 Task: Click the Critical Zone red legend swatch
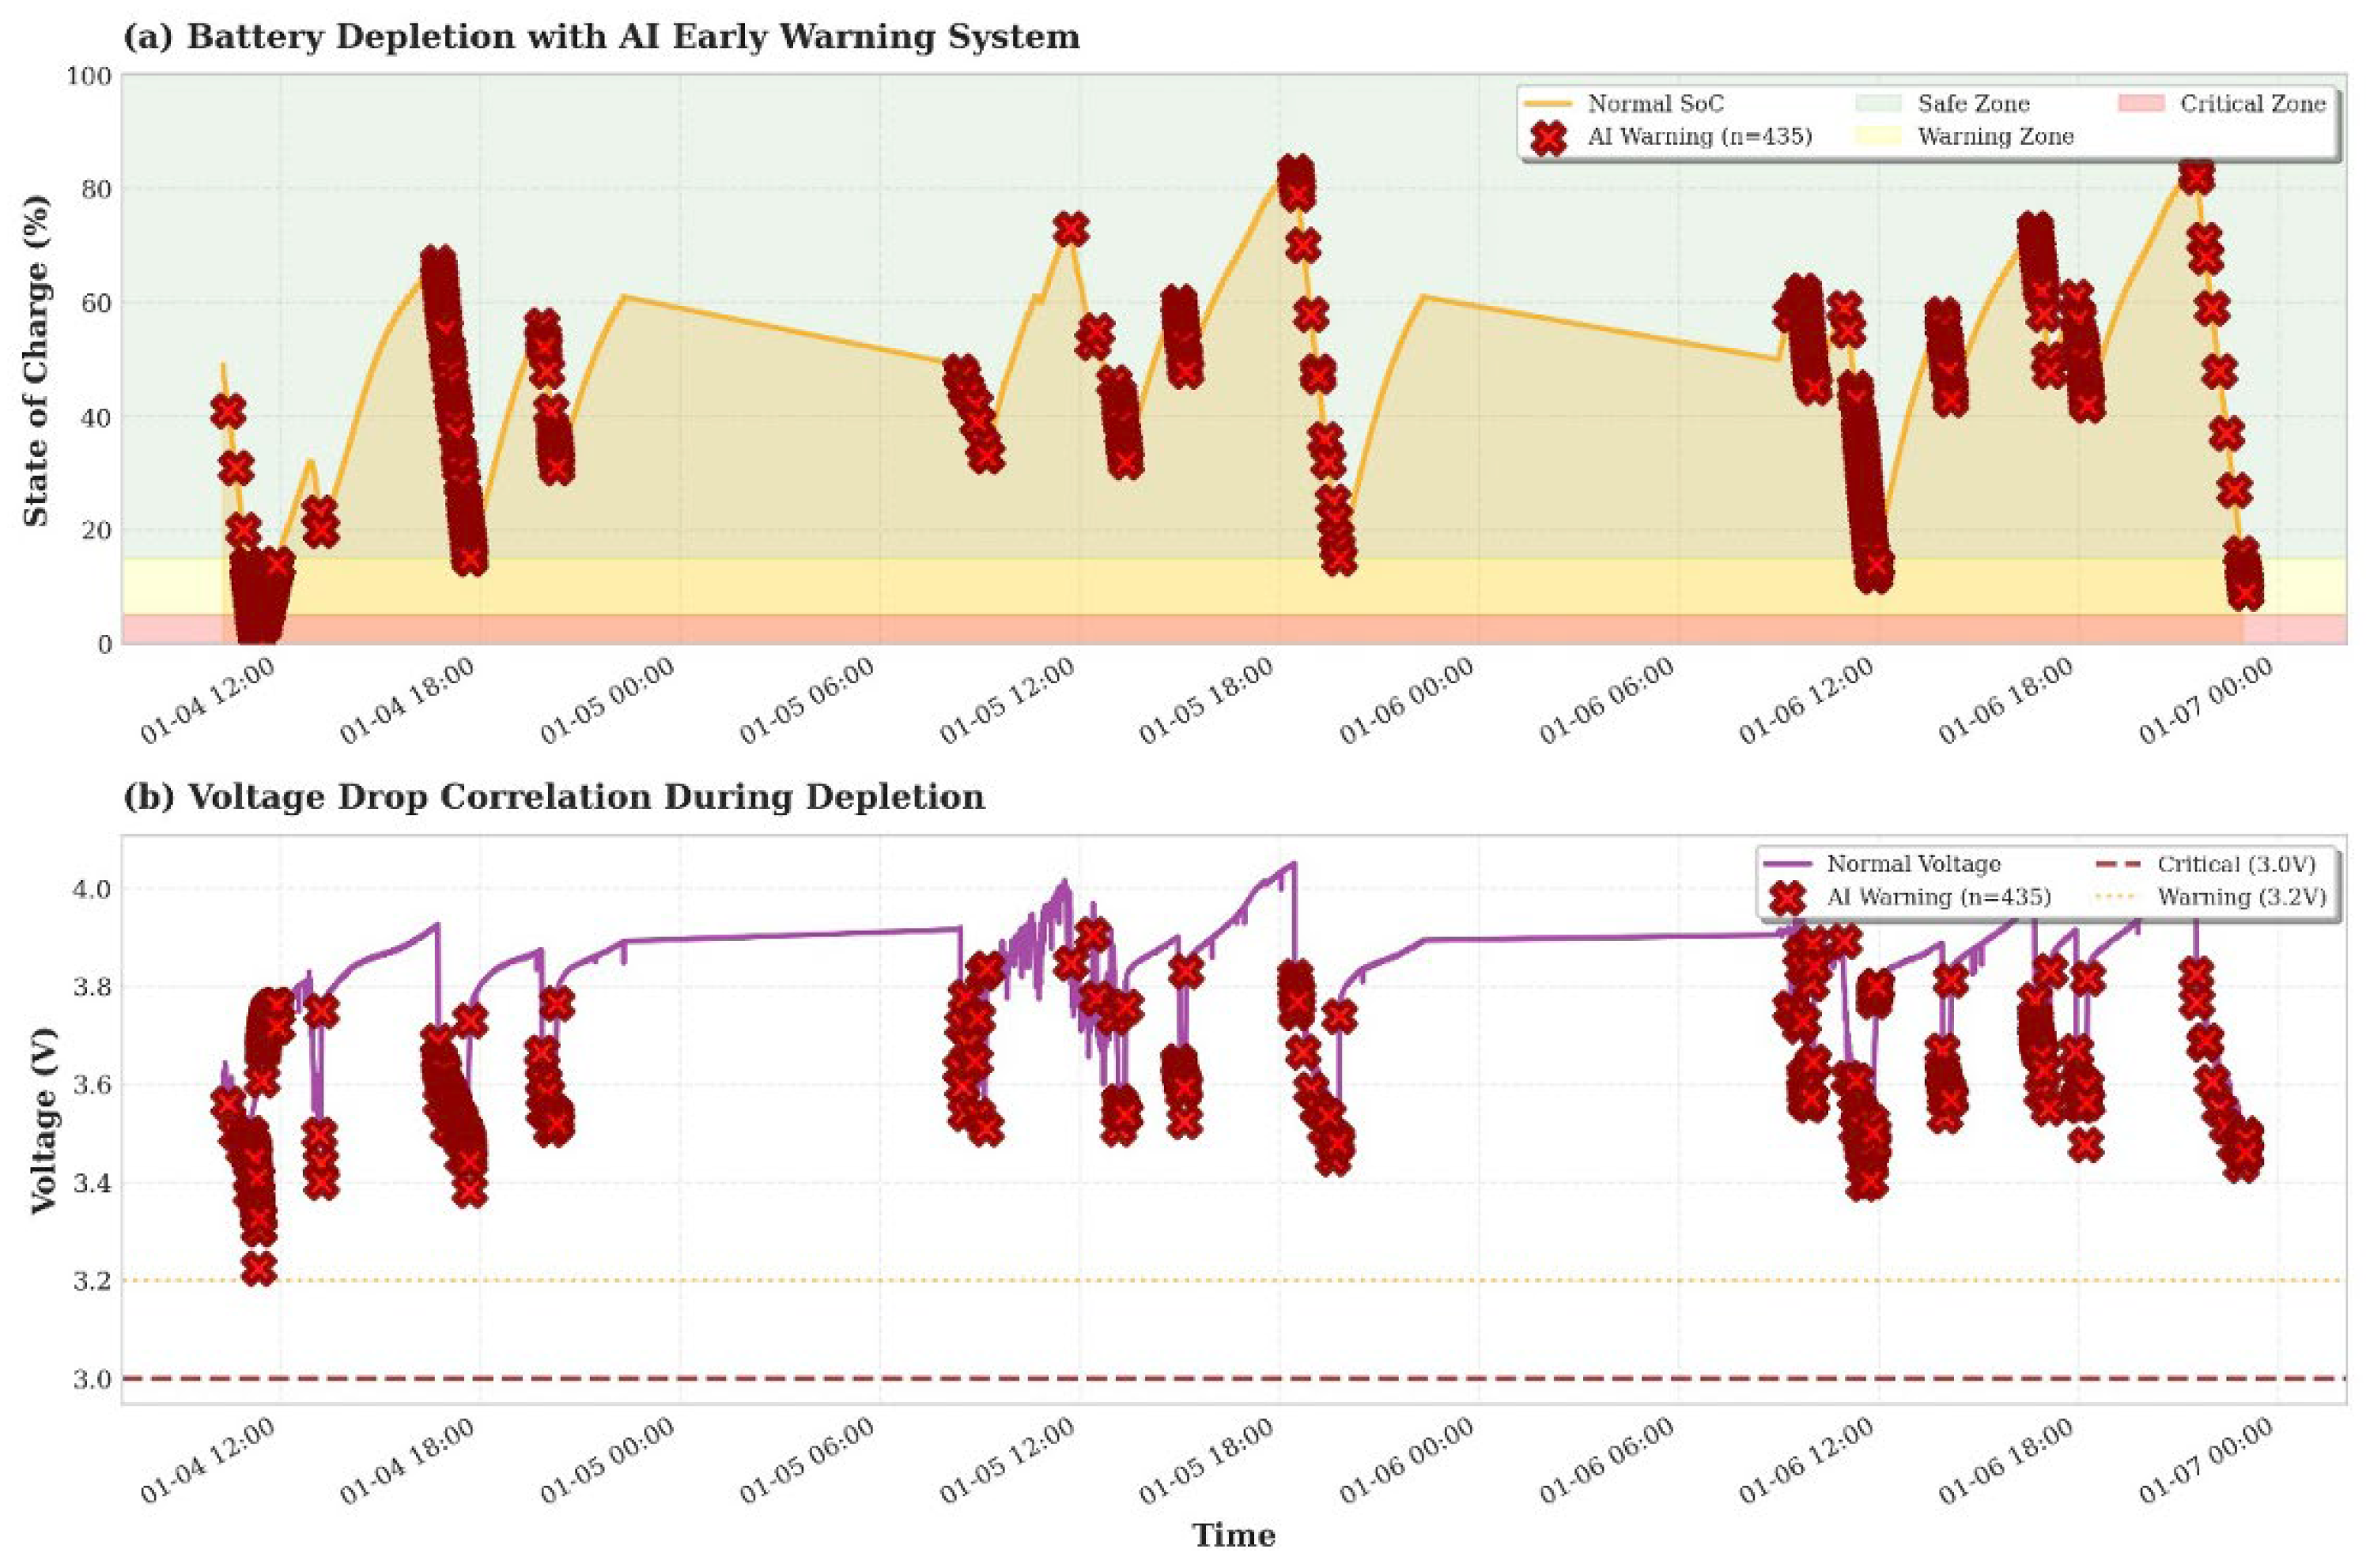click(x=2142, y=104)
